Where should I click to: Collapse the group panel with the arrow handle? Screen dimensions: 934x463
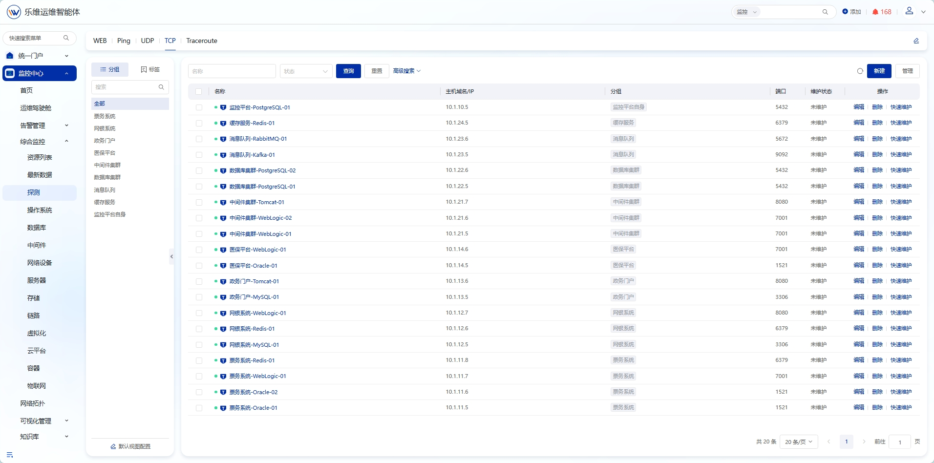[171, 256]
